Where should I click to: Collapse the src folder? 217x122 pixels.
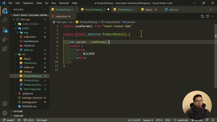pos(29,54)
